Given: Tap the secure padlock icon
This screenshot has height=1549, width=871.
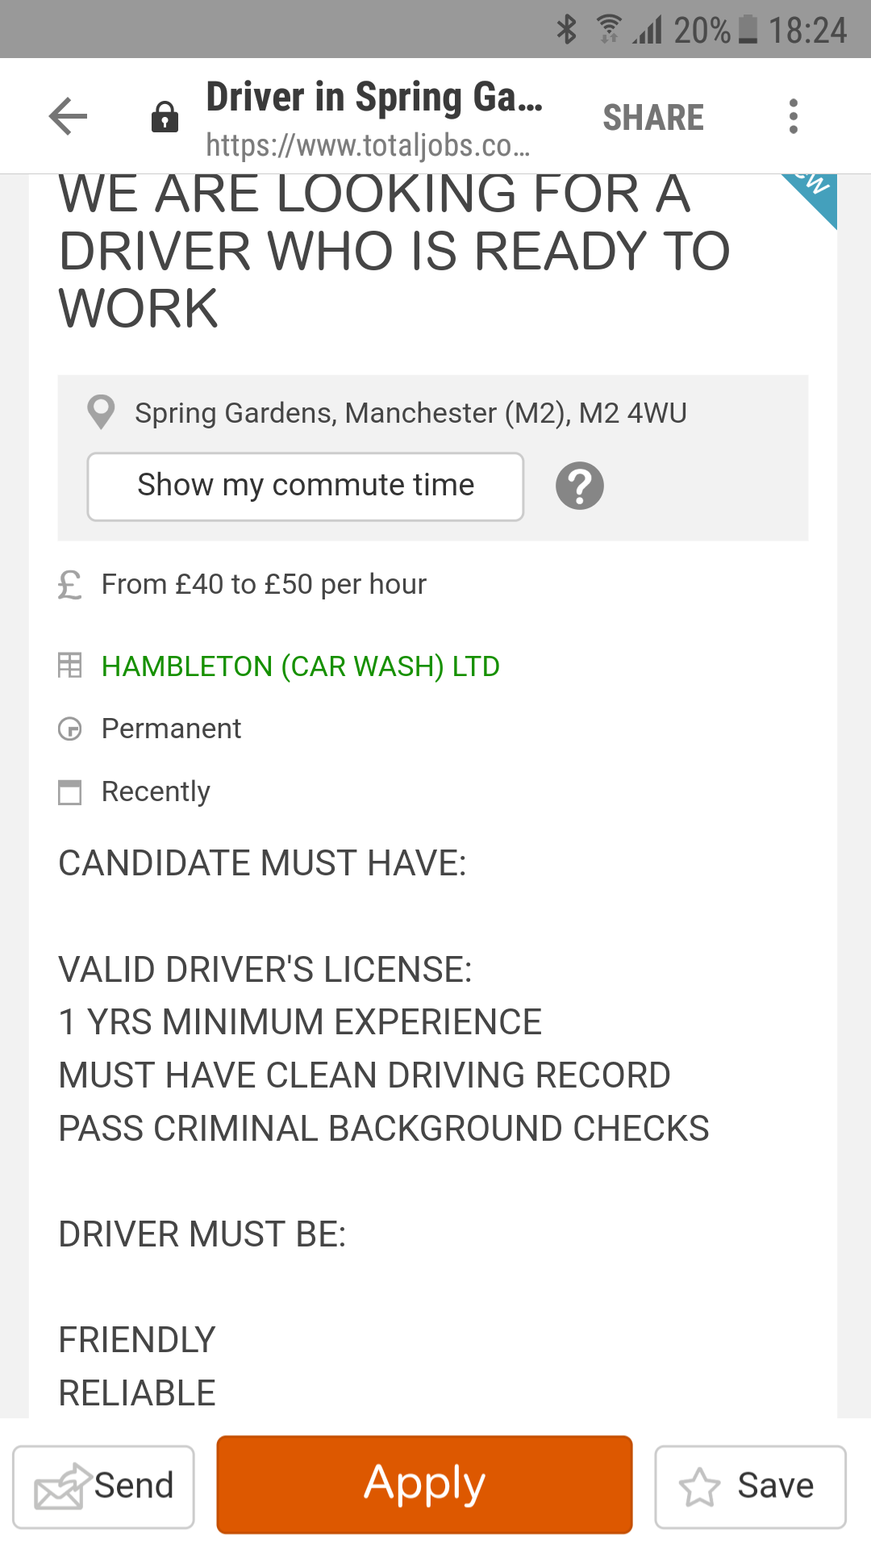Looking at the screenshot, I should [x=165, y=117].
